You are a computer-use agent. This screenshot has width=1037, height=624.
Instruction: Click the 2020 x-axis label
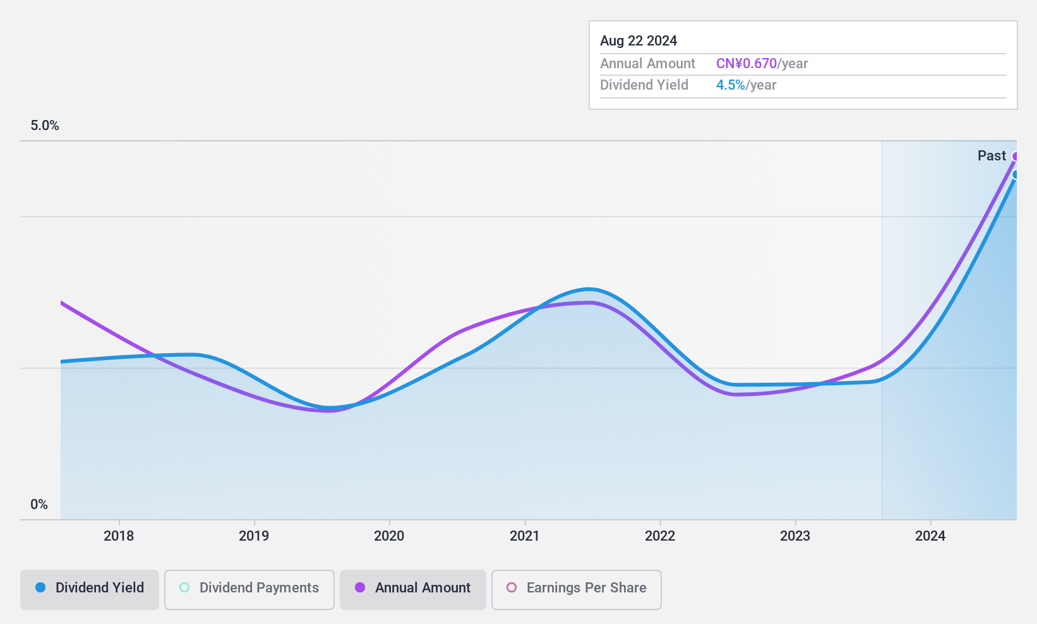tap(389, 536)
